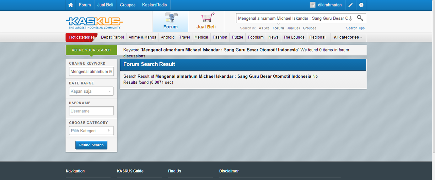435x180 pixels.
Task: Switch to the large Forum tab
Action: [170, 21]
